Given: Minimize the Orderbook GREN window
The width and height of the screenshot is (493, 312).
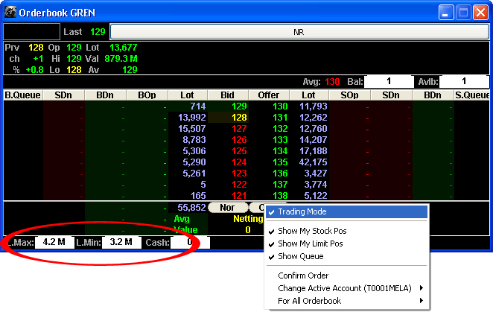Looking at the screenshot, I should point(446,12).
